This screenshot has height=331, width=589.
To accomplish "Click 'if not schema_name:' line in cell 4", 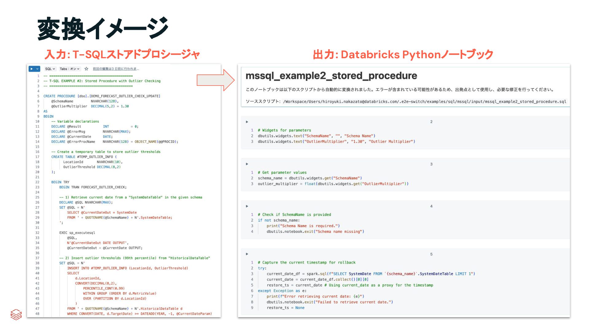I will tap(279, 220).
